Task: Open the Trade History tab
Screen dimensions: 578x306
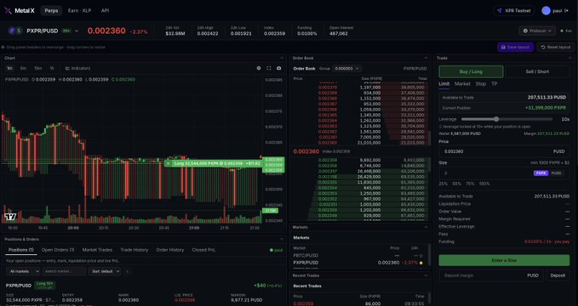Action: pos(134,250)
